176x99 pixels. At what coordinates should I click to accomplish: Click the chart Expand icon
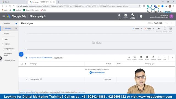tap(165, 29)
